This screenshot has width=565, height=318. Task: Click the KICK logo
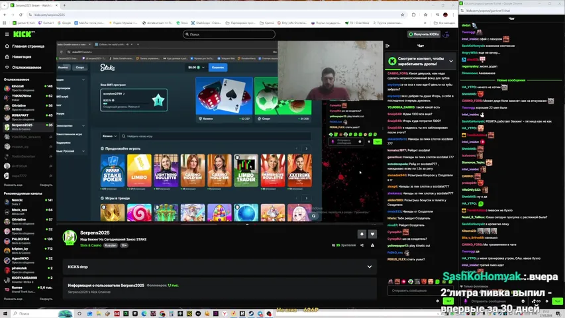pos(24,34)
